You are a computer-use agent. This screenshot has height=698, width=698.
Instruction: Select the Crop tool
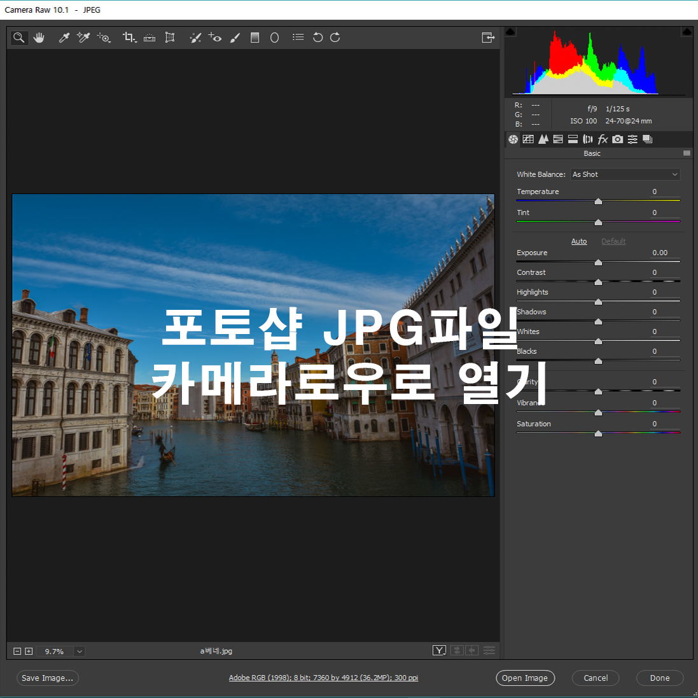(130, 38)
